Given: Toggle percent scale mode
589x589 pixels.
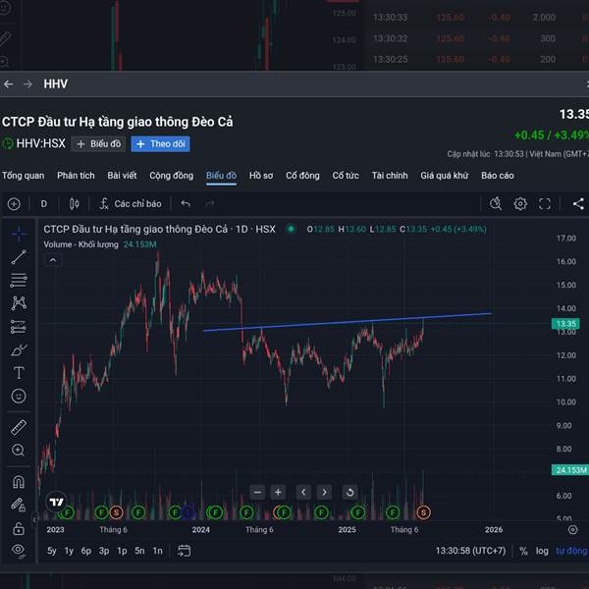Looking at the screenshot, I should pyautogui.click(x=523, y=551).
